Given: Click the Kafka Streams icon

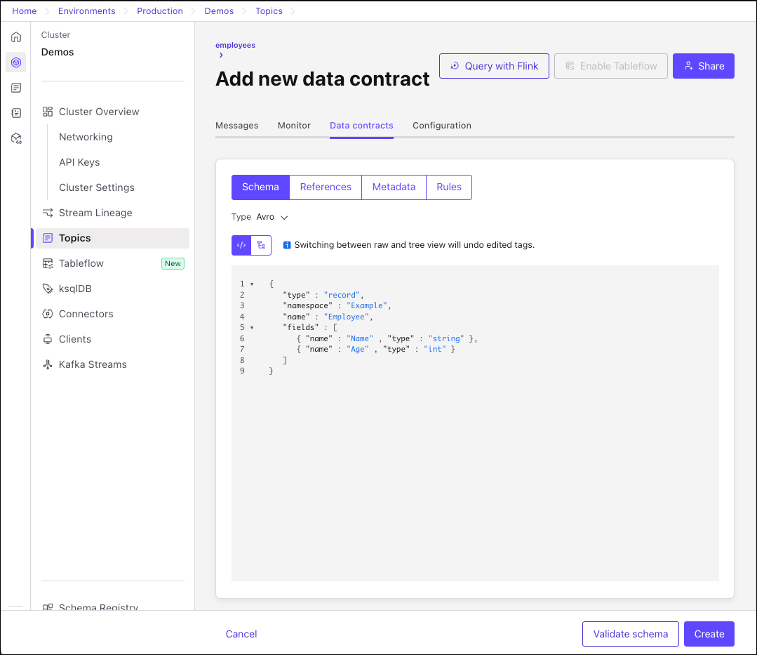Looking at the screenshot, I should (48, 364).
